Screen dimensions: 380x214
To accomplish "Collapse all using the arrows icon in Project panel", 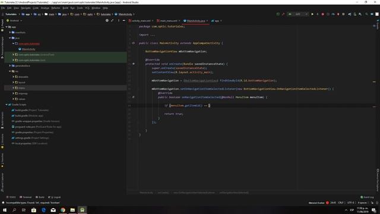I will [x=112, y=21].
